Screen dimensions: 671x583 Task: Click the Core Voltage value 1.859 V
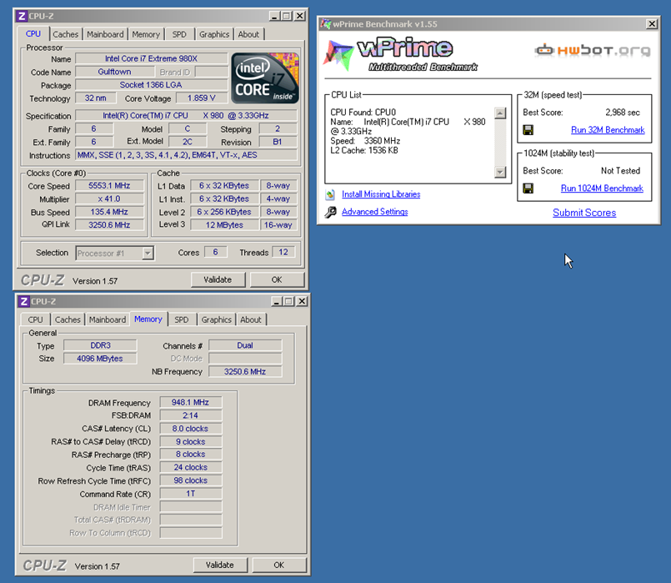(x=201, y=98)
